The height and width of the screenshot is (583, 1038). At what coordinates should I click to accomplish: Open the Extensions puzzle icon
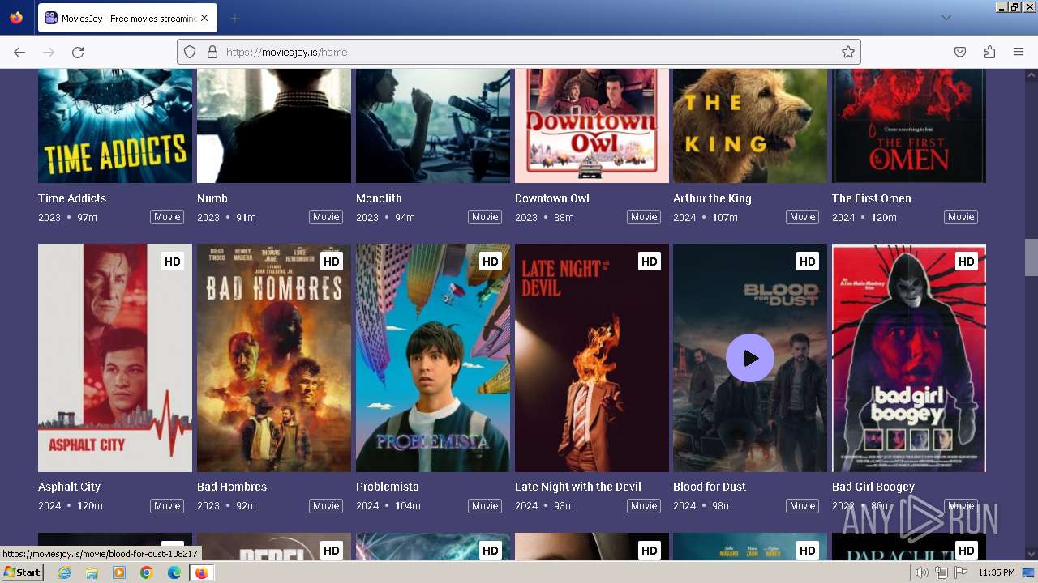[x=989, y=52]
